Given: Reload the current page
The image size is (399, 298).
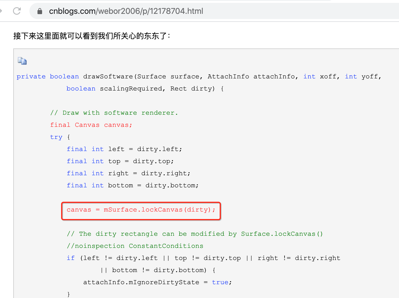Looking at the screenshot, I should tap(16, 11).
